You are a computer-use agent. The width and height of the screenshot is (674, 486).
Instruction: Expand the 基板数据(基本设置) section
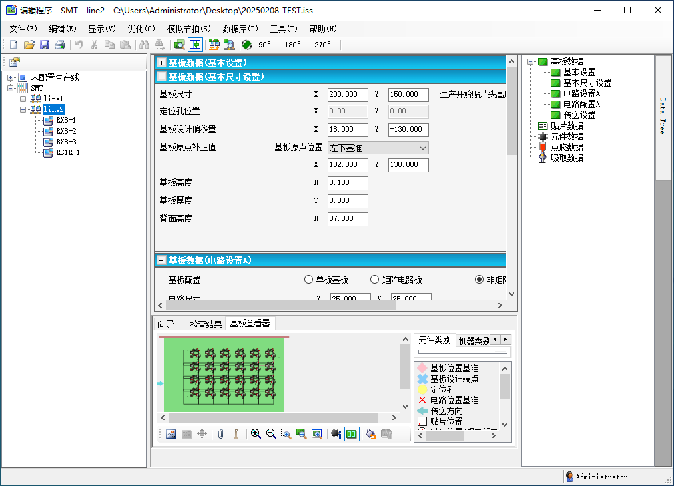point(161,63)
